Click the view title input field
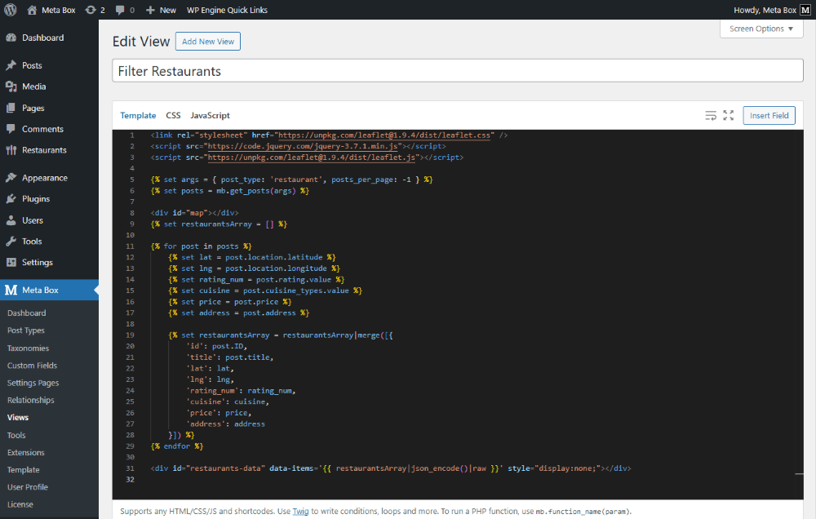816x519 pixels. pyautogui.click(x=457, y=71)
